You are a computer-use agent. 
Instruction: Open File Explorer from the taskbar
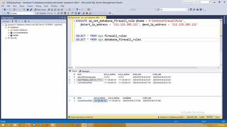coord(15,125)
